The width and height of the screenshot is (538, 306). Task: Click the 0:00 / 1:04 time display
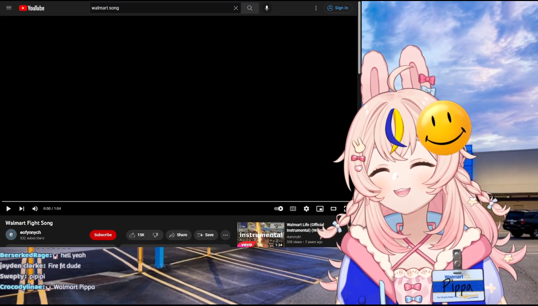(x=52, y=209)
